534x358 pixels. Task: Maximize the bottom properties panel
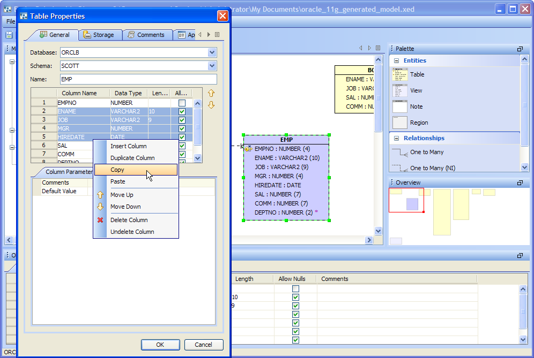pyautogui.click(x=520, y=255)
